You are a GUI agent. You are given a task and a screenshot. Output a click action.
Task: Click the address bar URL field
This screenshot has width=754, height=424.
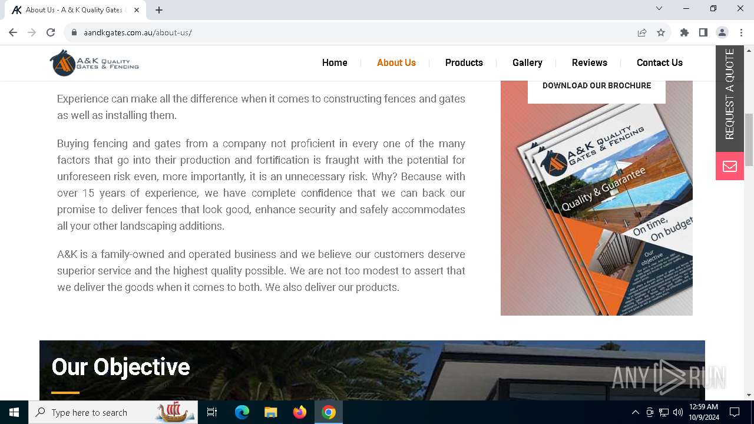[x=353, y=32]
